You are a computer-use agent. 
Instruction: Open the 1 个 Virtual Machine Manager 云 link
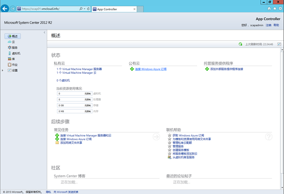[76, 73]
